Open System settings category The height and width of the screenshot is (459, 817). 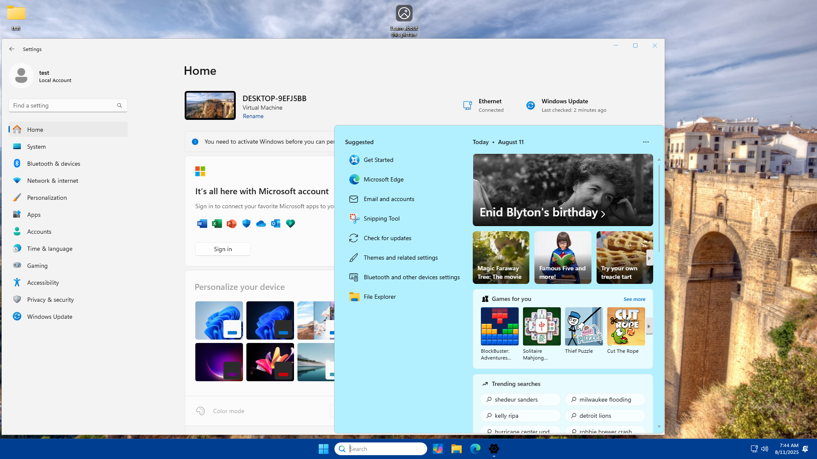click(68, 147)
